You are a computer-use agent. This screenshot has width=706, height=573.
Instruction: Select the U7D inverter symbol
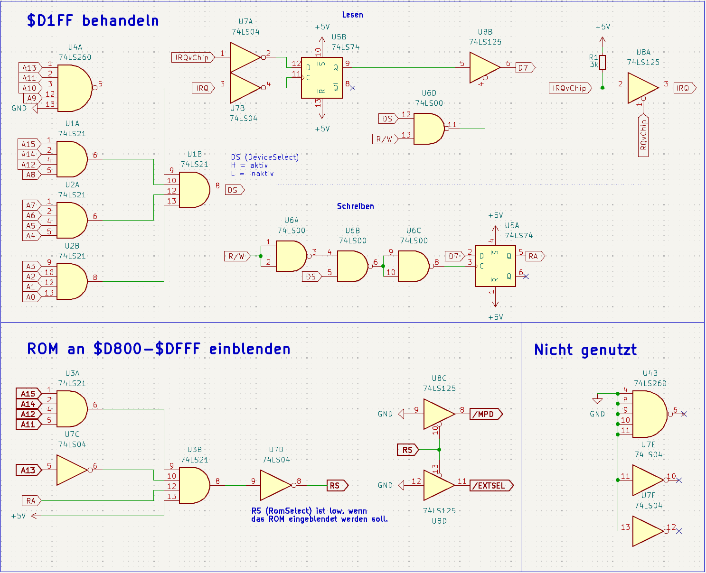pyautogui.click(x=275, y=485)
